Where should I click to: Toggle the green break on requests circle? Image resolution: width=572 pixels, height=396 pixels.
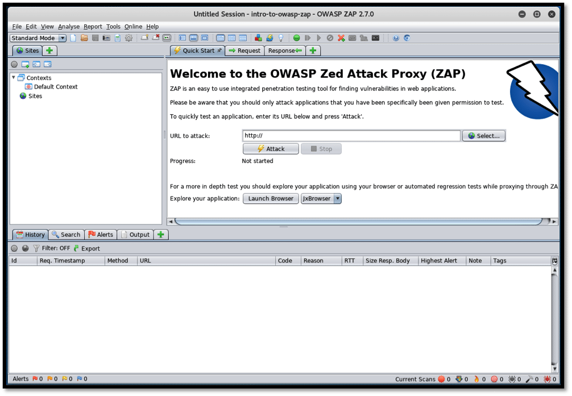296,38
